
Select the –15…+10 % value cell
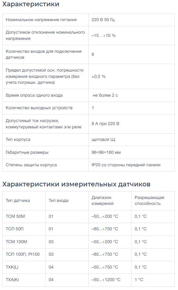click(132, 36)
